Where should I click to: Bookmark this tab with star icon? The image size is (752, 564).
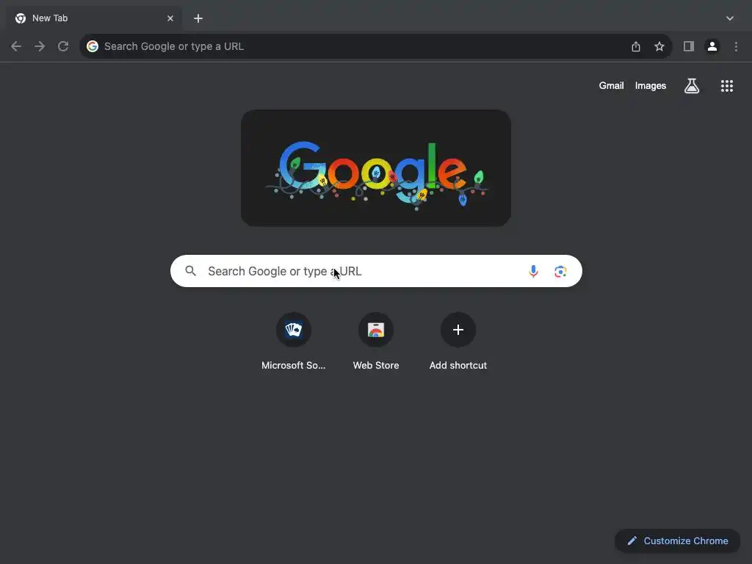coord(659,46)
